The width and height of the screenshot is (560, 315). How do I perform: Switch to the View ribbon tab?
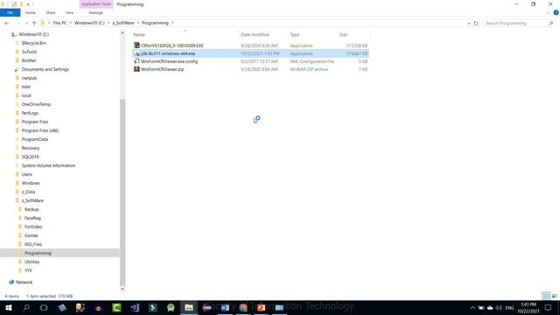69,12
